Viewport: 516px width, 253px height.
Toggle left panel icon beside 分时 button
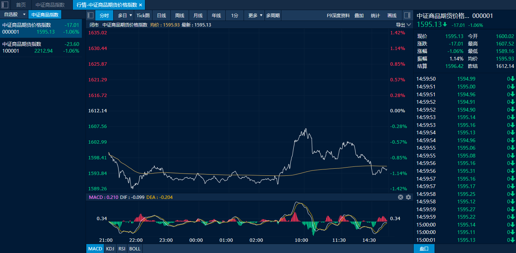coord(90,15)
